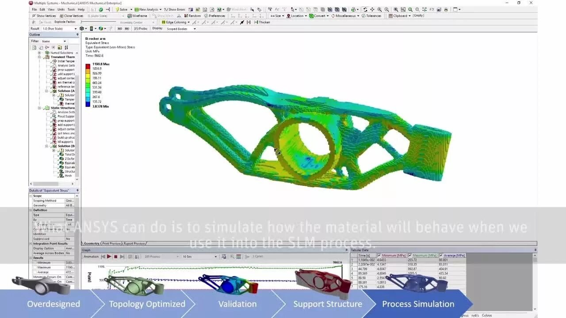Toggle Show Vertices
This screenshot has width=566, height=318.
(x=44, y=16)
